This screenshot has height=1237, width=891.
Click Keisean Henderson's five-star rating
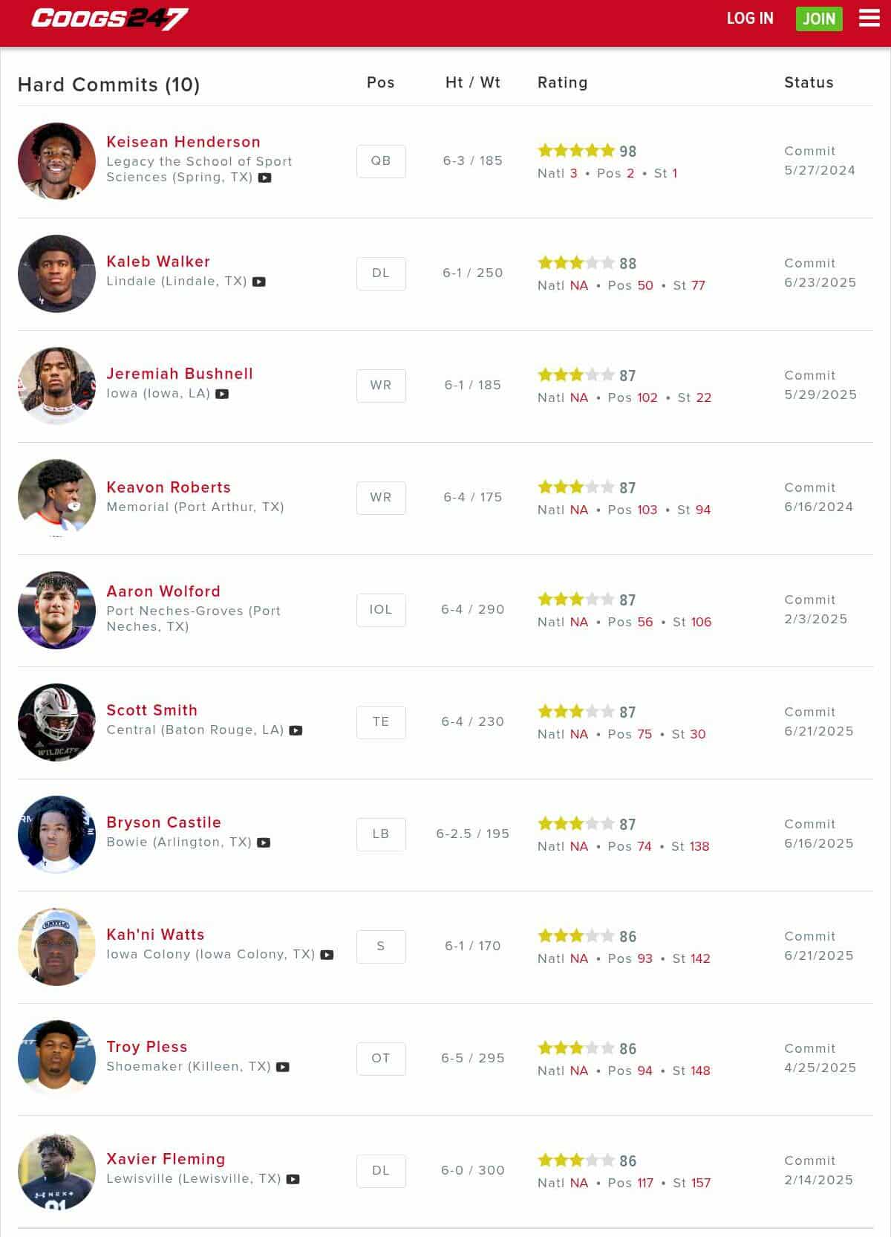pyautogui.click(x=576, y=151)
